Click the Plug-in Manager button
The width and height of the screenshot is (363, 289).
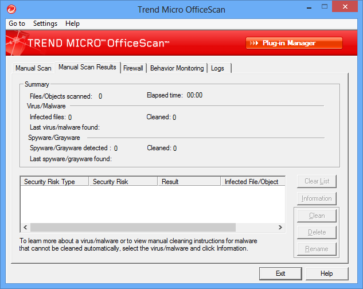(294, 43)
